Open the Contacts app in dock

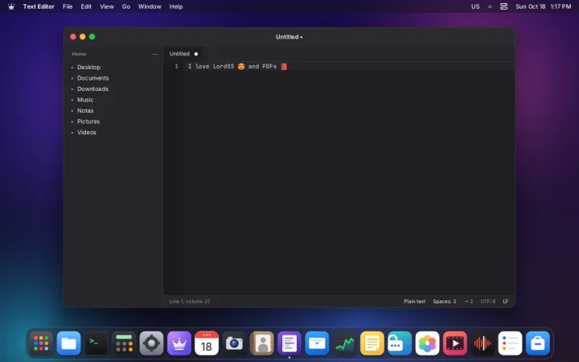[262, 343]
